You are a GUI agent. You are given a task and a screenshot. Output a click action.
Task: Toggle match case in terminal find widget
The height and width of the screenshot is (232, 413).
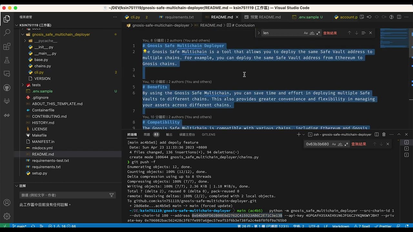[334, 144]
